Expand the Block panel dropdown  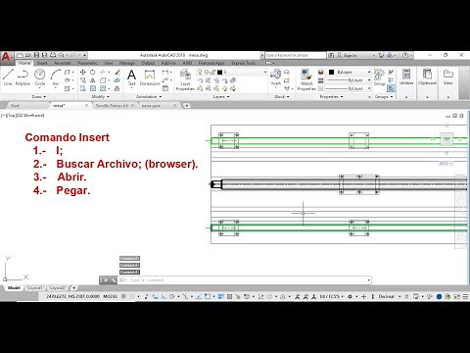282,97
